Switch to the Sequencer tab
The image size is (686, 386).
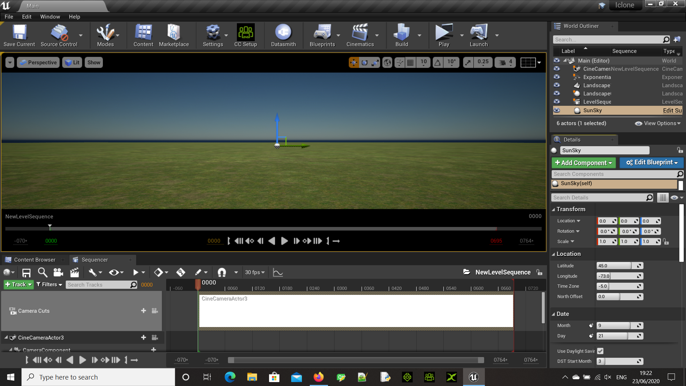tap(95, 260)
